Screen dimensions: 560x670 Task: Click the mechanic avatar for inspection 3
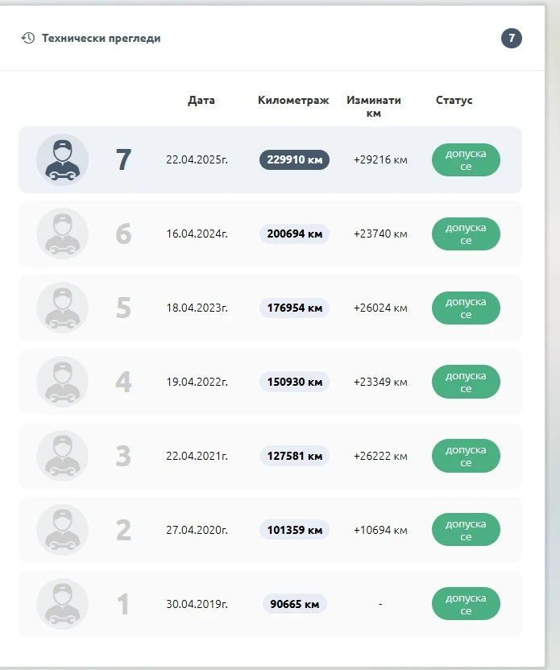click(x=62, y=456)
